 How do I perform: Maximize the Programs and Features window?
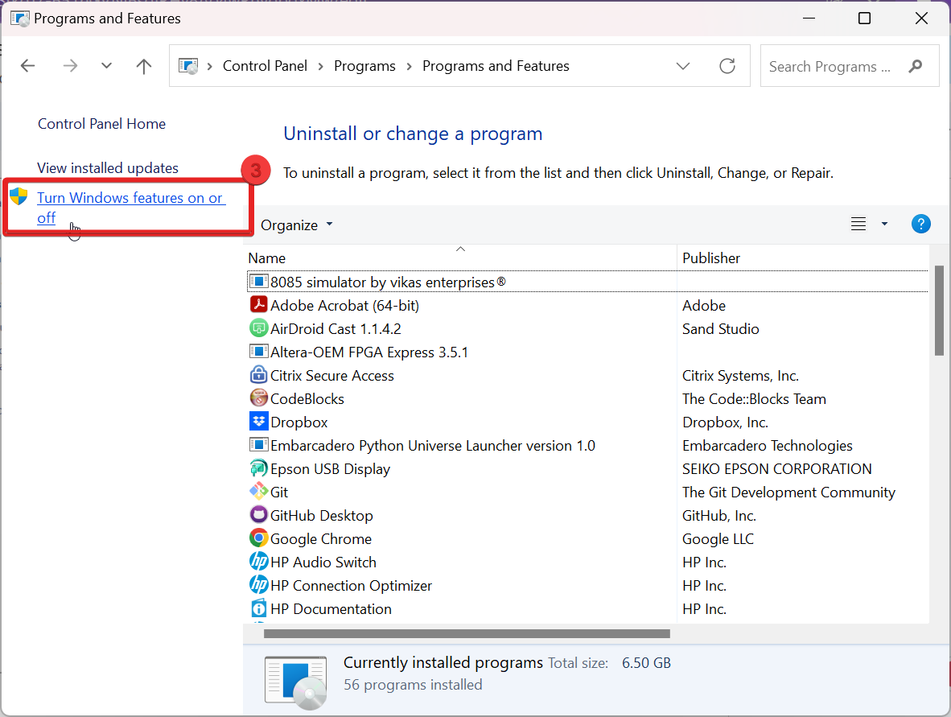click(x=864, y=19)
